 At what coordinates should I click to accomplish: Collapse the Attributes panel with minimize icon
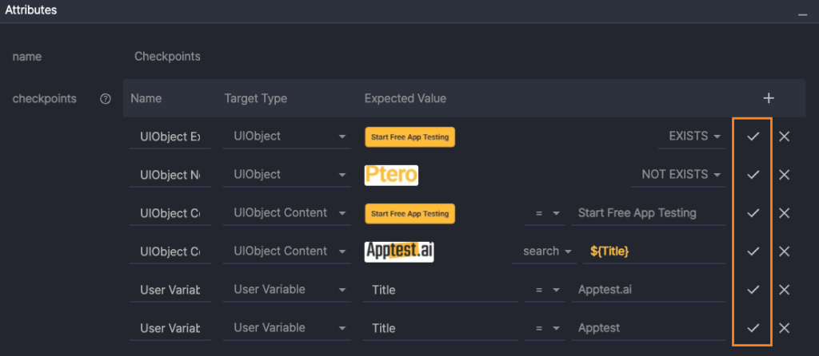point(802,14)
